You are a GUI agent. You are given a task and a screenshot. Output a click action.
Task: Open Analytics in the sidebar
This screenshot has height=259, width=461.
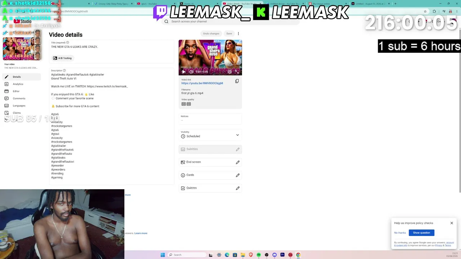click(x=22, y=84)
